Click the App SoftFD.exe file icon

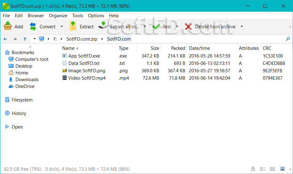(64, 56)
